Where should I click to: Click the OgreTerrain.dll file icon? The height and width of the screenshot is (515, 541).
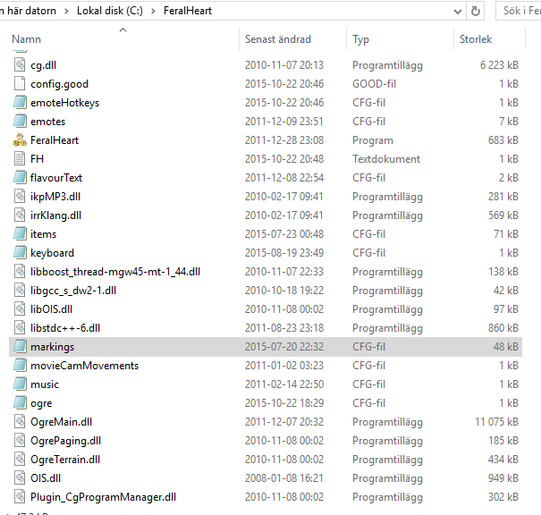[20, 460]
